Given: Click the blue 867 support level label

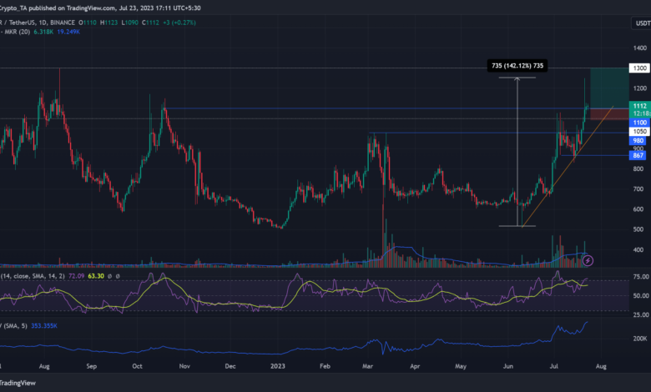Looking at the screenshot, I should (x=638, y=156).
